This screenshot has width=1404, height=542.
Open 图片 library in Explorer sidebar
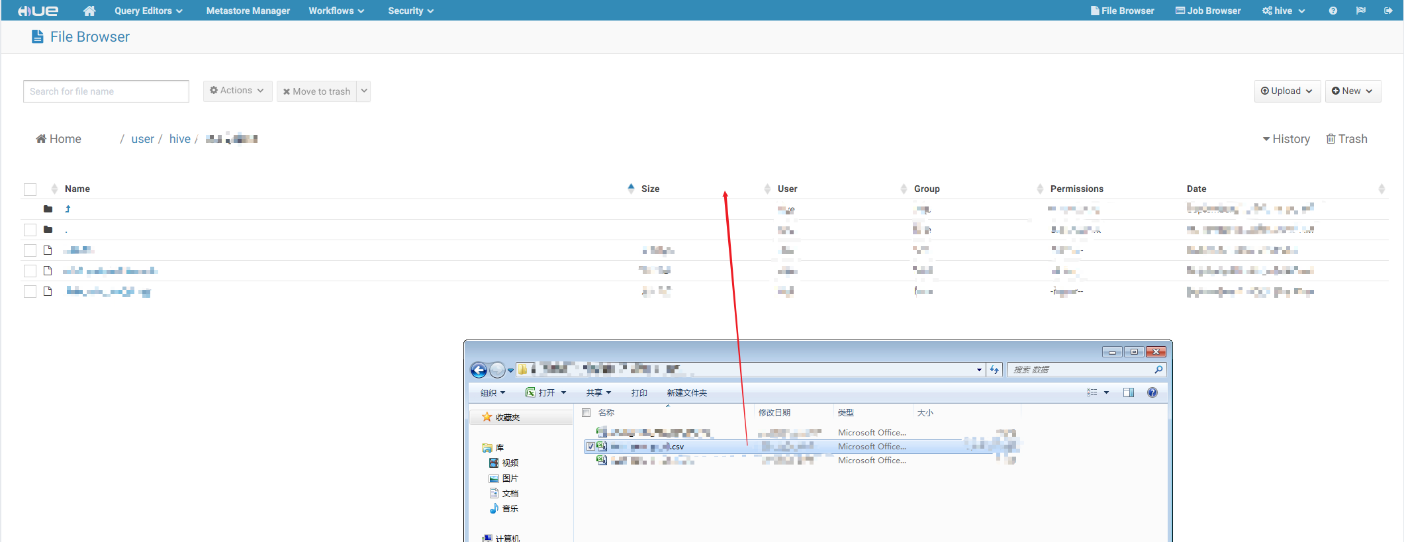pyautogui.click(x=504, y=478)
